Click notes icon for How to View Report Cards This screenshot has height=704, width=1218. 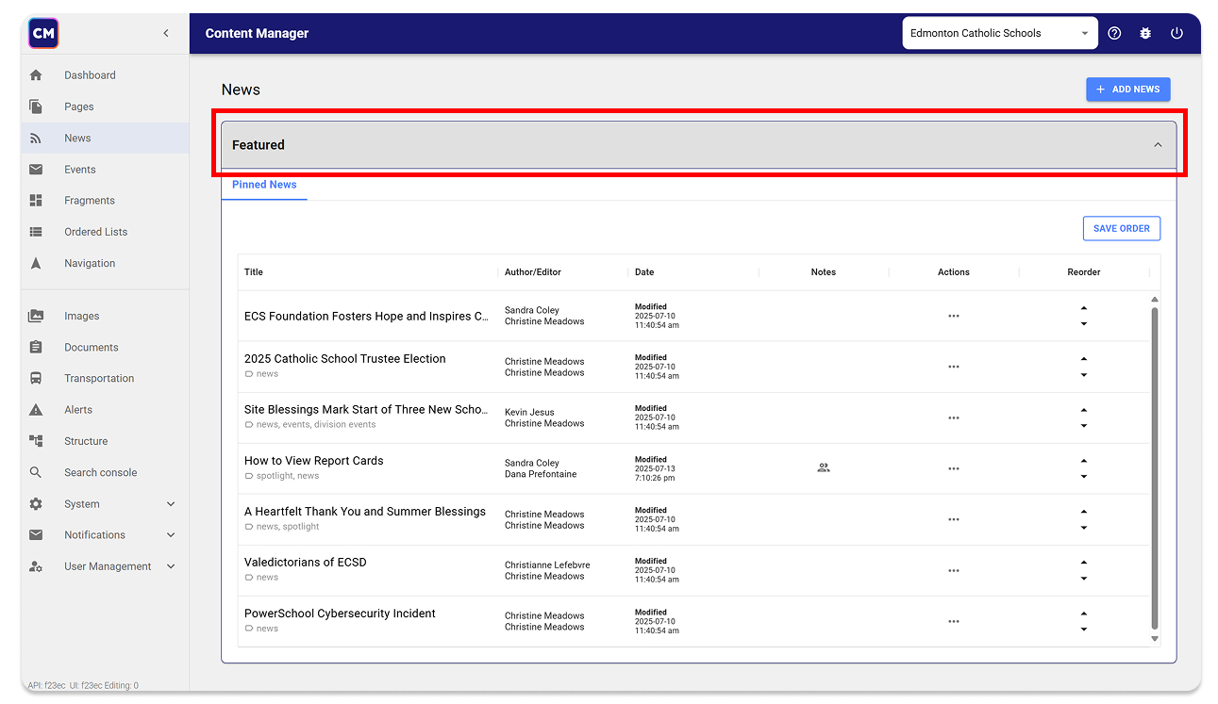click(823, 467)
